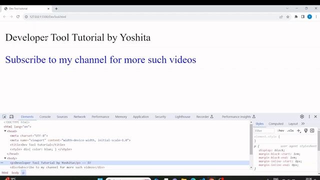
Task: Switch to the Elements tab
Action: (x=27, y=116)
